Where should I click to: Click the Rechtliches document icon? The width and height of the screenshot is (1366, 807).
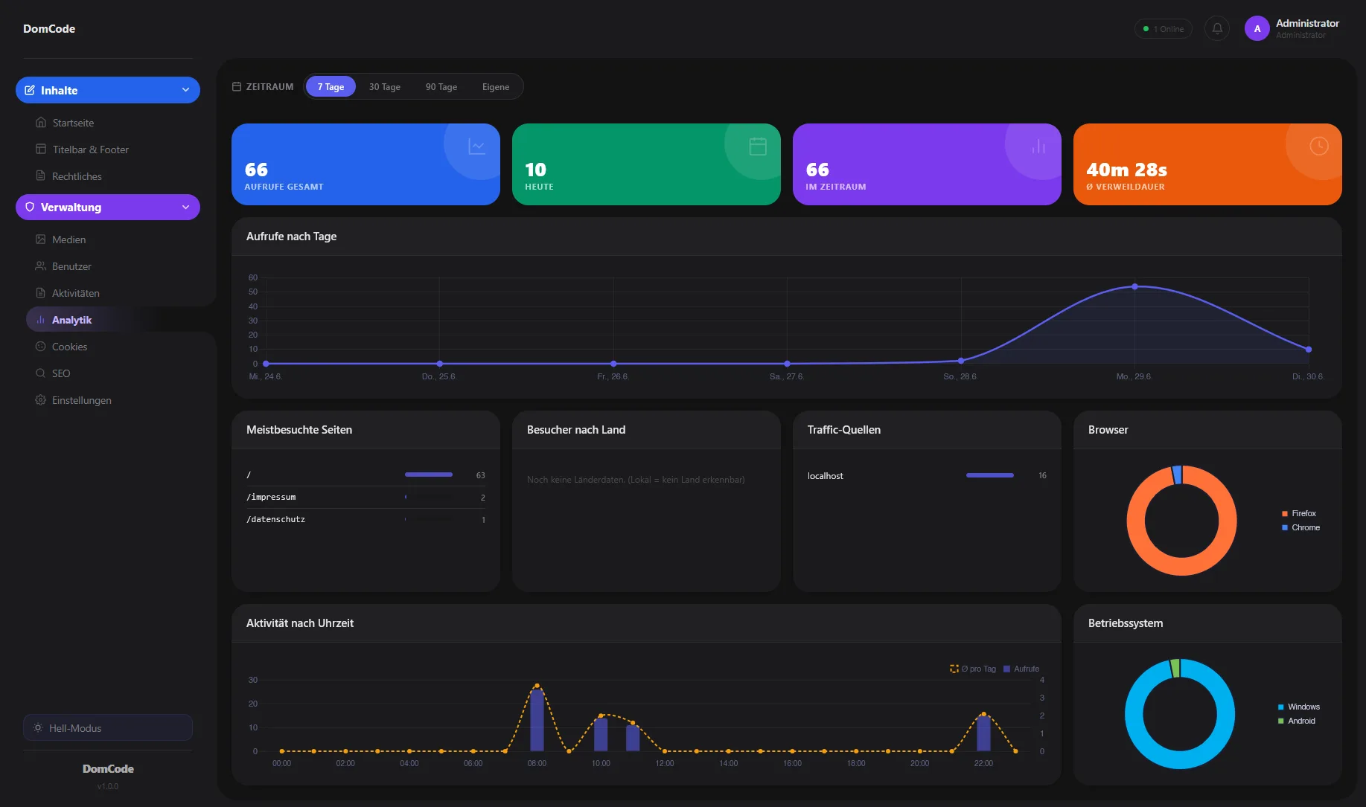click(x=41, y=176)
